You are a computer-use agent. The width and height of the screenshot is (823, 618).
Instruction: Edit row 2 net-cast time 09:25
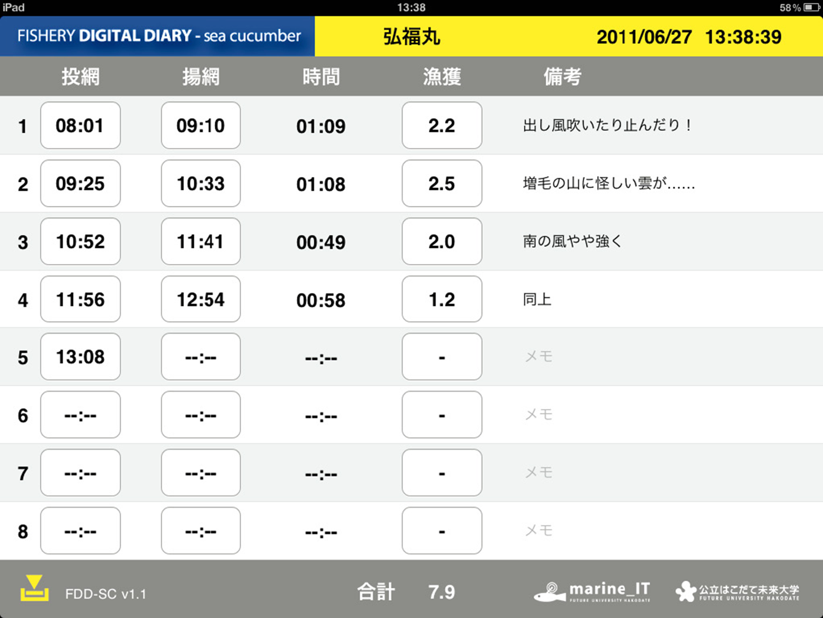tap(80, 184)
